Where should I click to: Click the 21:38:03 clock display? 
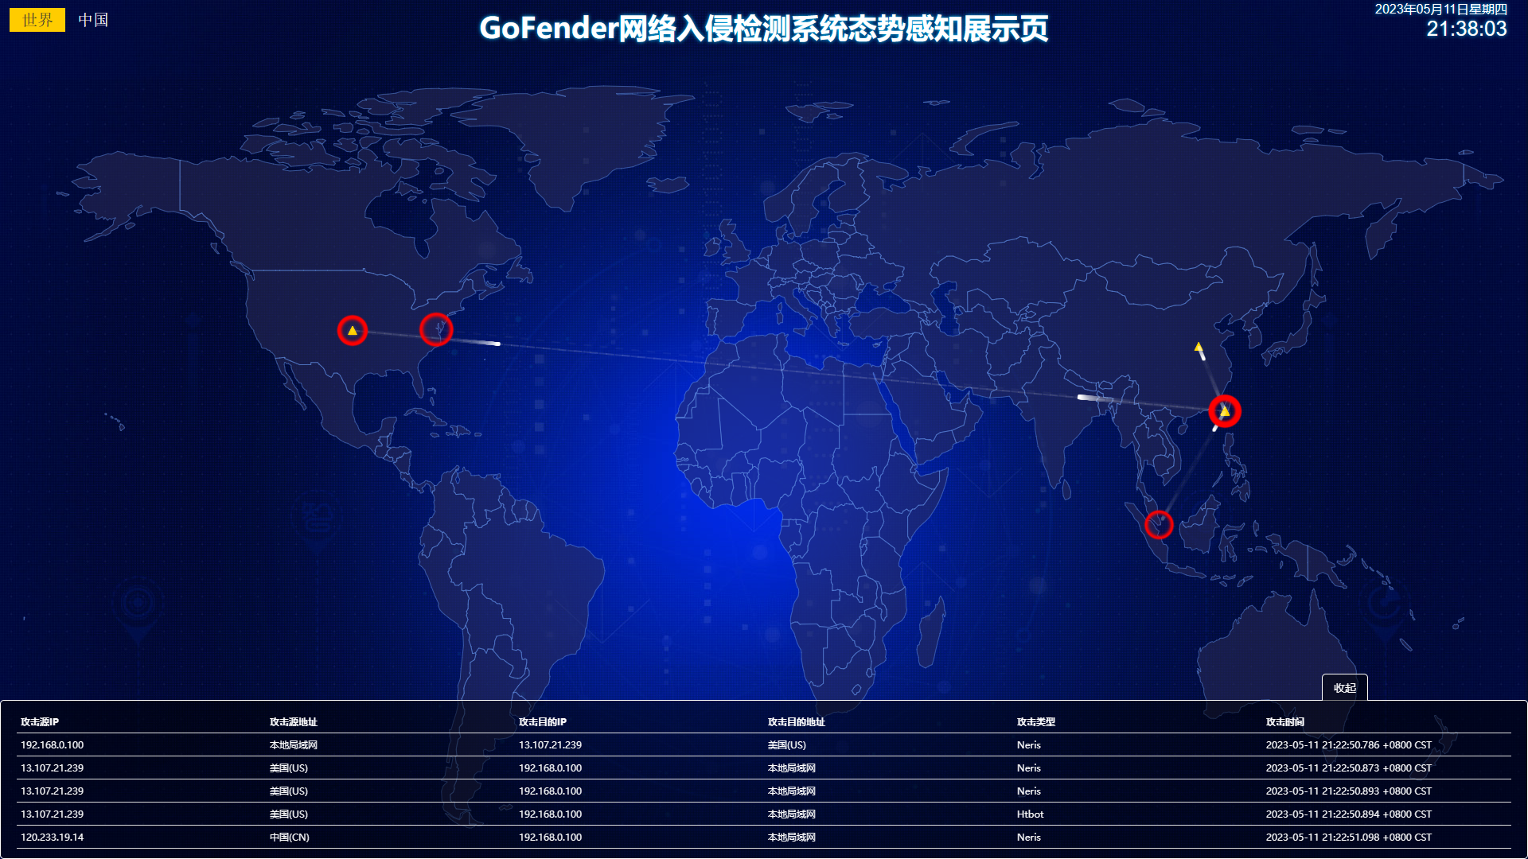1466,29
